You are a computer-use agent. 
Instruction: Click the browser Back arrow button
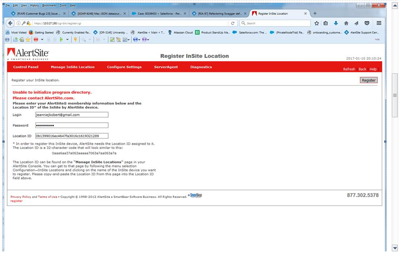[x=10, y=23]
